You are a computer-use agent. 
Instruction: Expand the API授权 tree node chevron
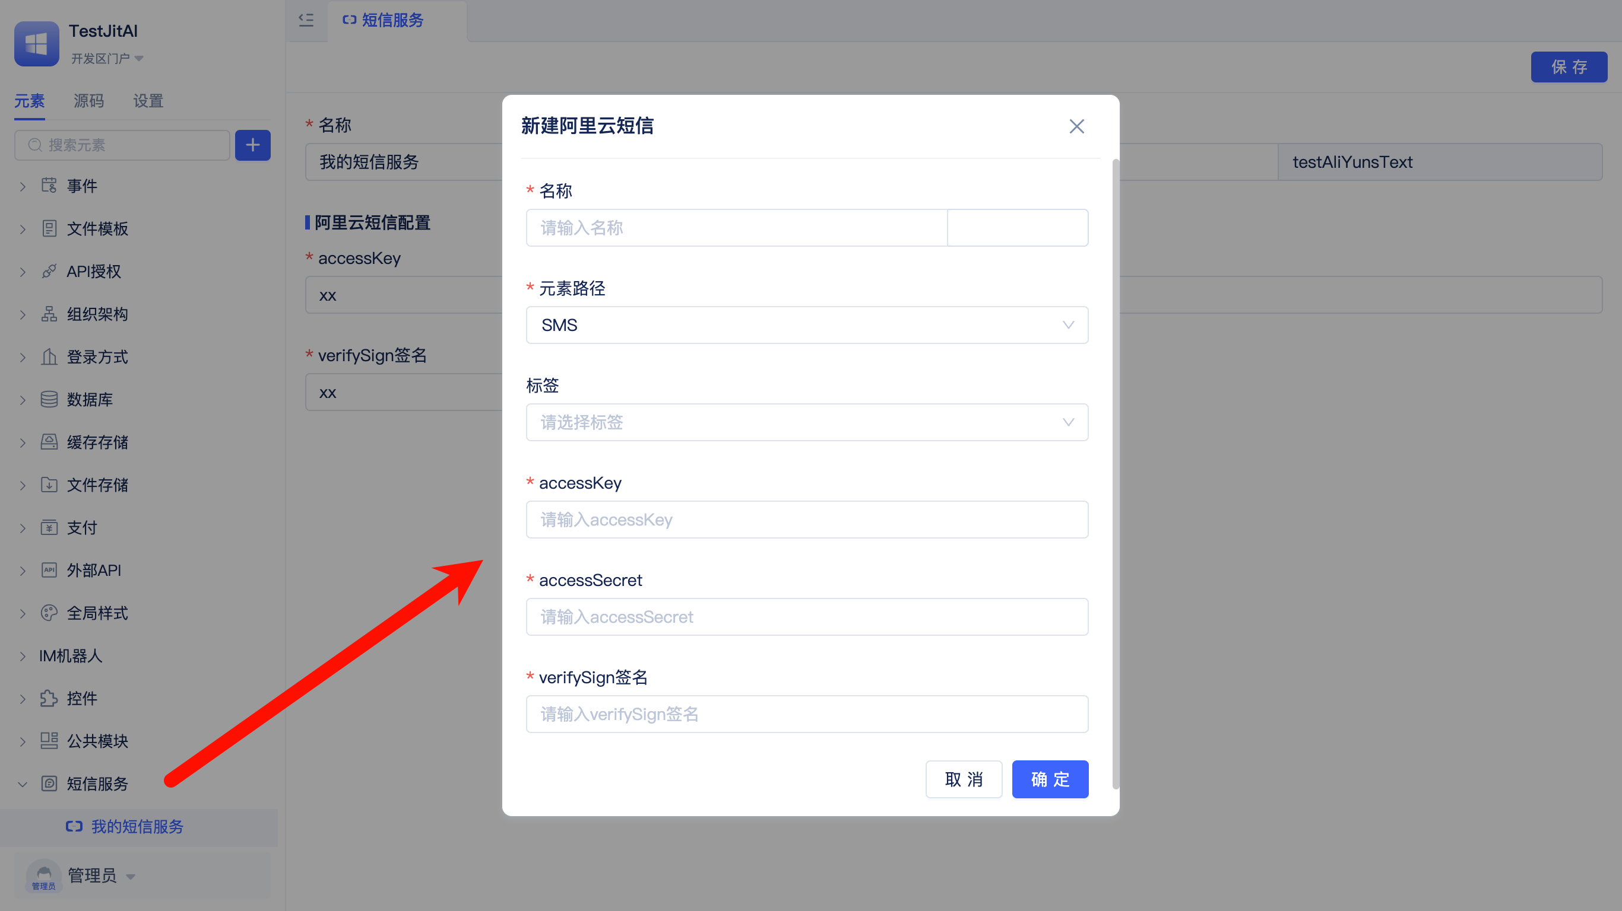click(x=23, y=272)
